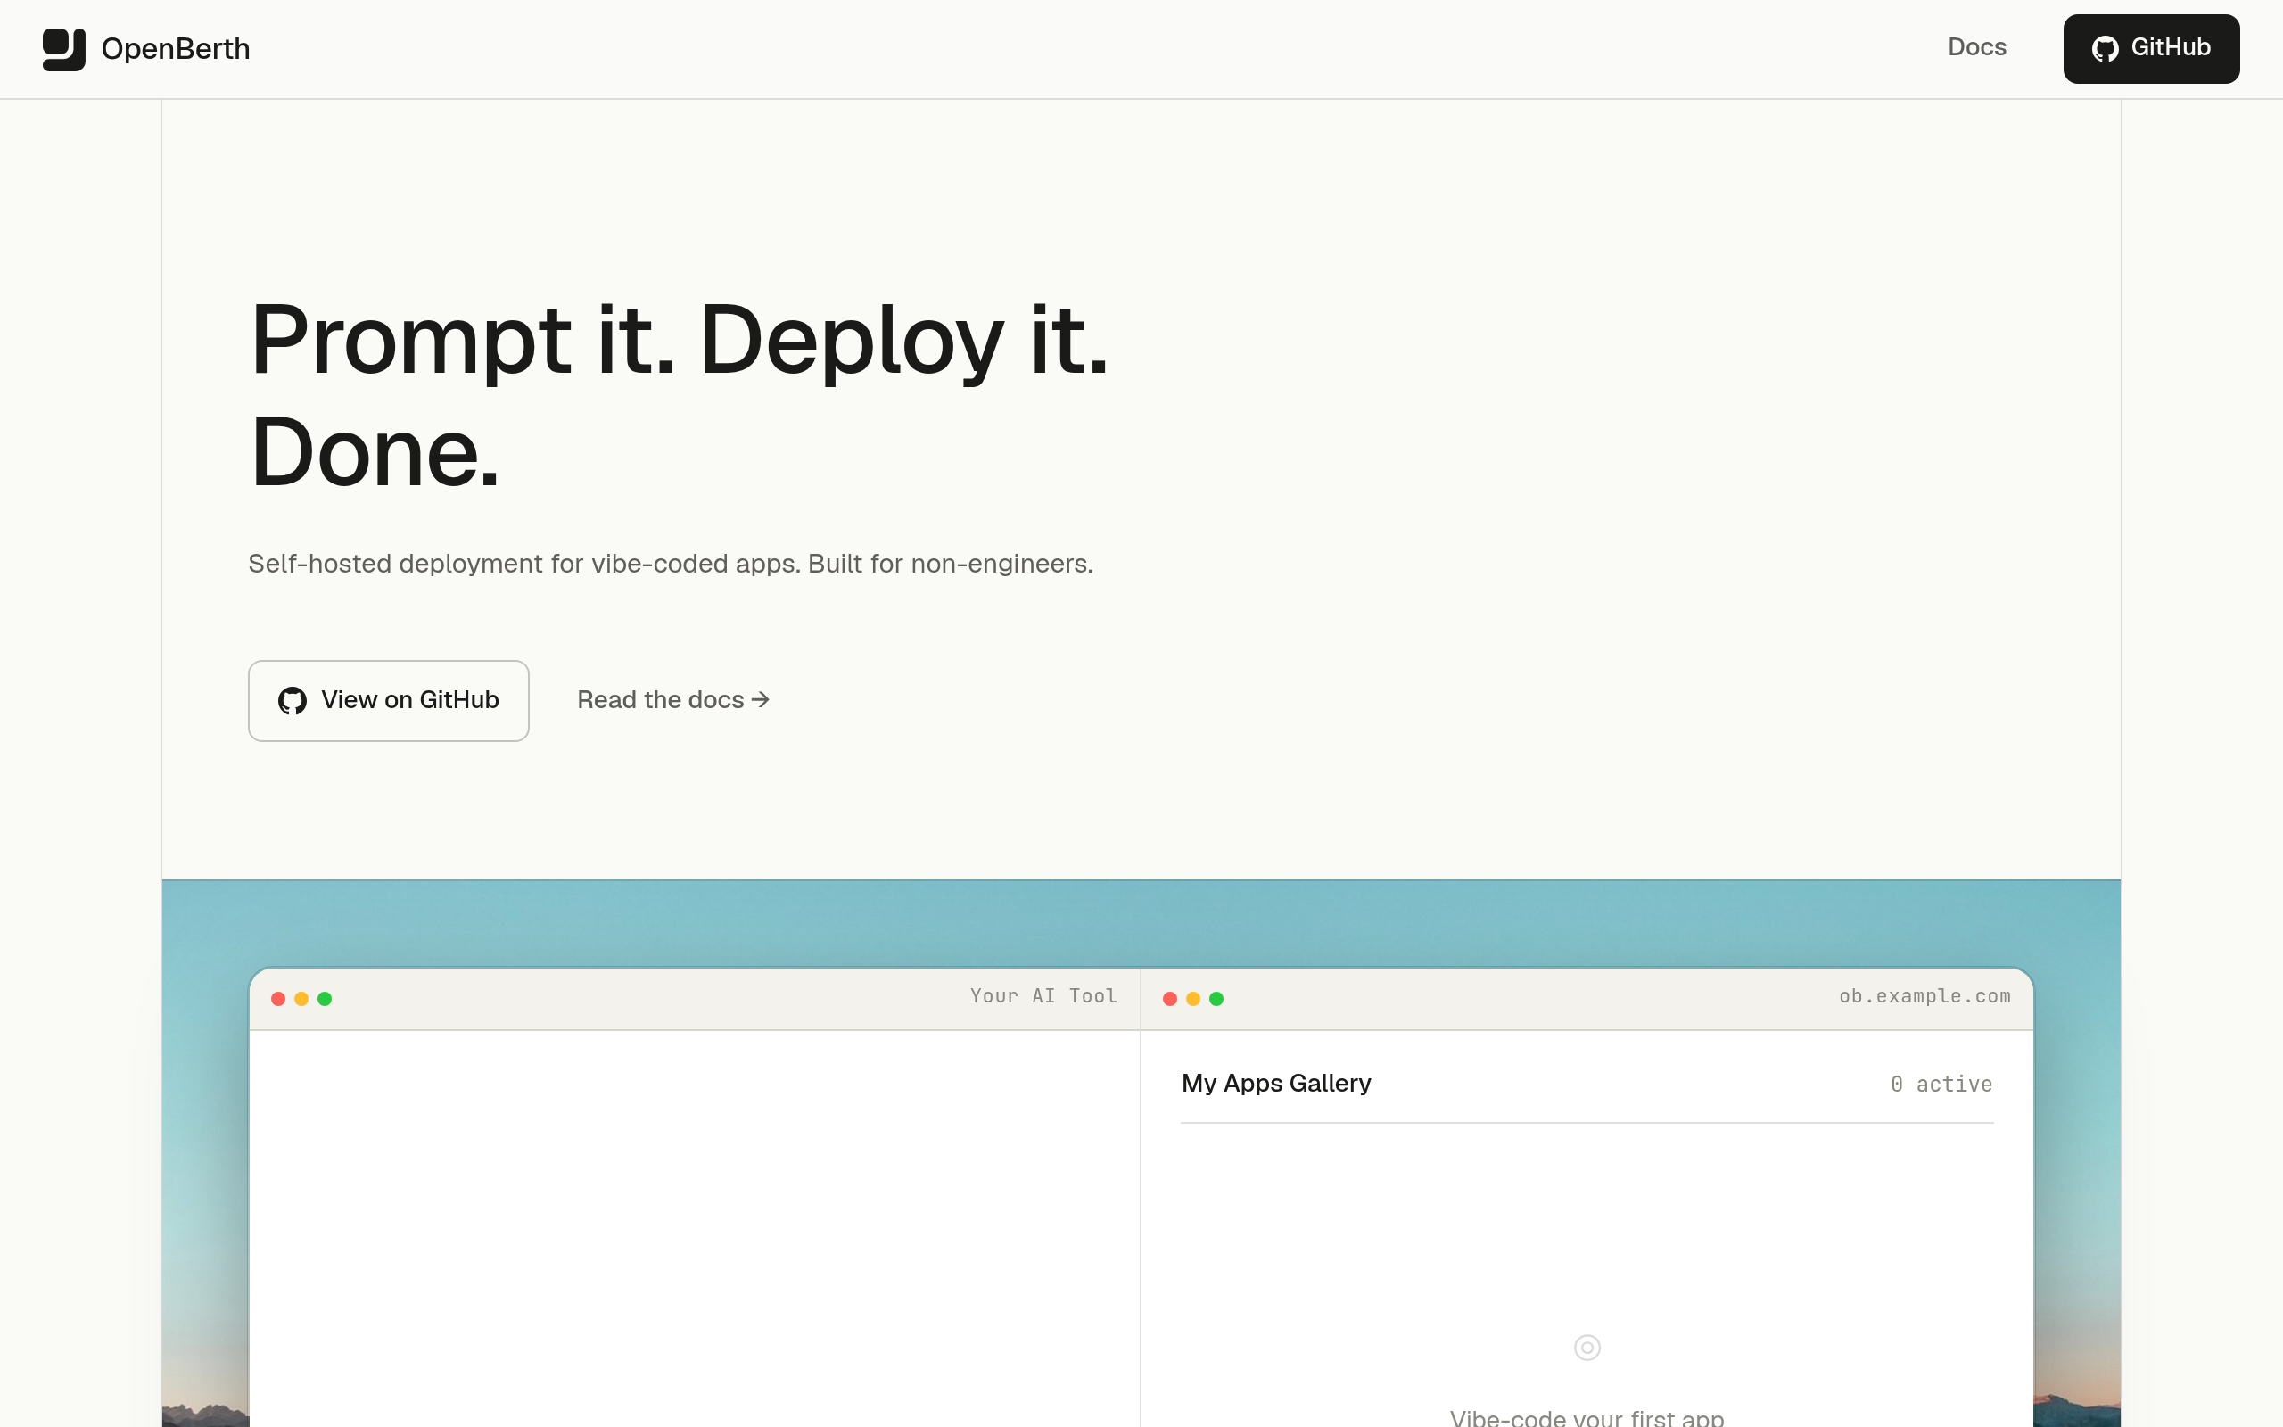Click the GitHub button in header
This screenshot has width=2283, height=1427.
(x=2151, y=49)
